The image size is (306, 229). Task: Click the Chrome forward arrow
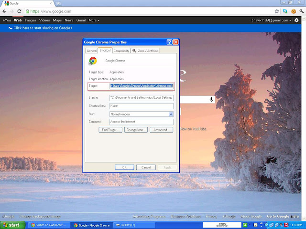[x=11, y=11]
